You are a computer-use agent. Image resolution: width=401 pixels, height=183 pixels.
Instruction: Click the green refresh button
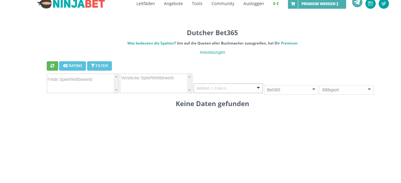click(x=52, y=66)
